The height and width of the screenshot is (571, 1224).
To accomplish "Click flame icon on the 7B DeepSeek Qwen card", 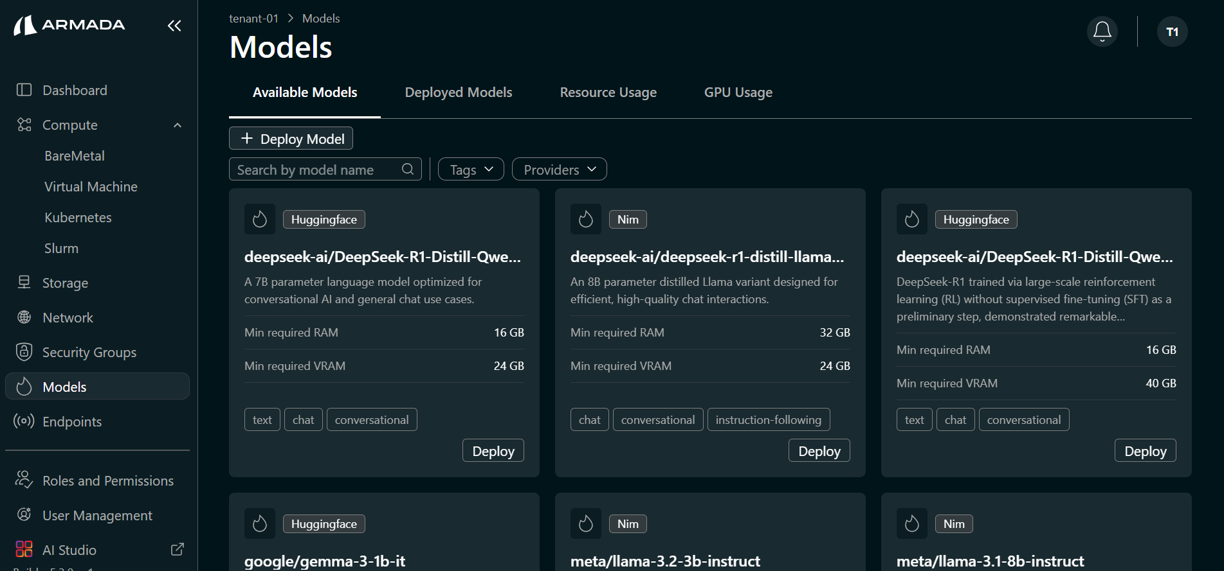I will point(260,219).
